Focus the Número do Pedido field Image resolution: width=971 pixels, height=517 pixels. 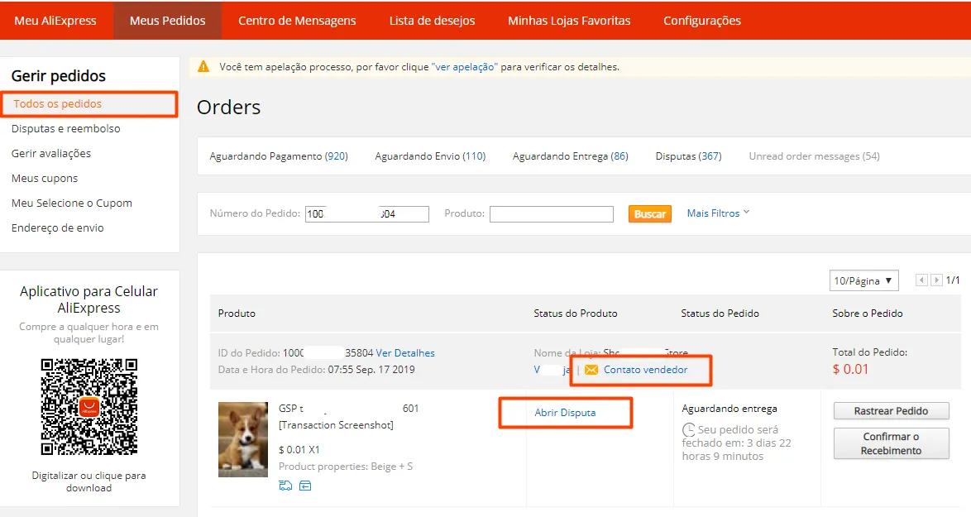tap(367, 213)
